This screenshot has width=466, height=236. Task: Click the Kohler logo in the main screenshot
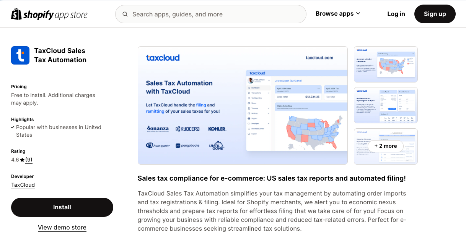217,129
